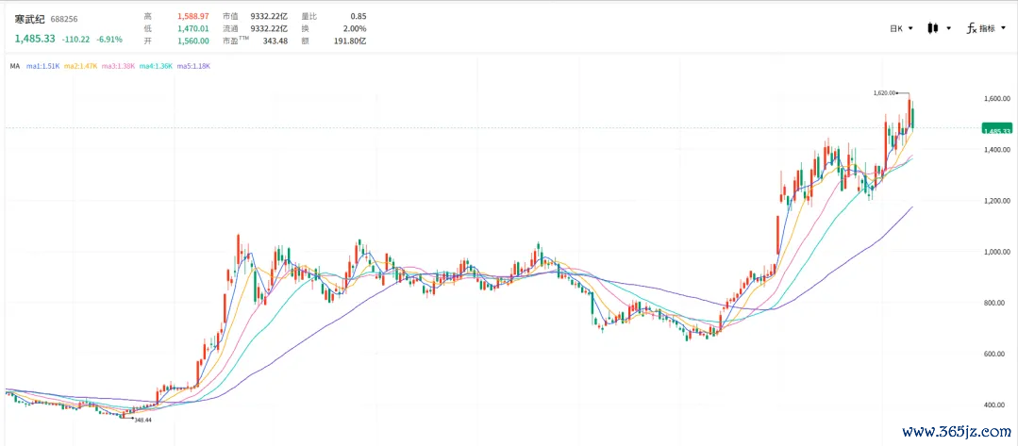Image resolution: width=1018 pixels, height=446 pixels.
Task: Click the 1,000.00 axis label
Action: (x=996, y=252)
